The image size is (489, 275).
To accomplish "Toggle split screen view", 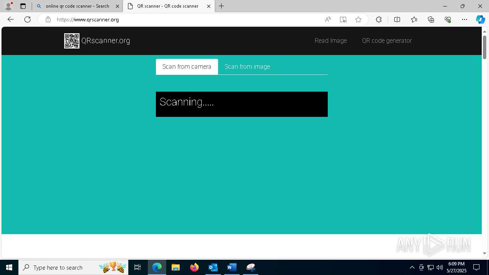I will (x=397, y=19).
